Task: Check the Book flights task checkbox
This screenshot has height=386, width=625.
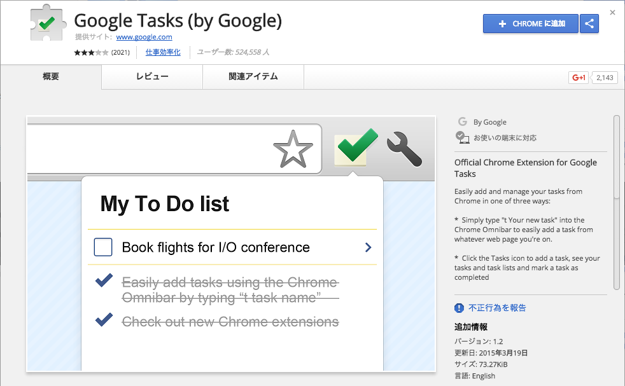Action: pyautogui.click(x=103, y=247)
